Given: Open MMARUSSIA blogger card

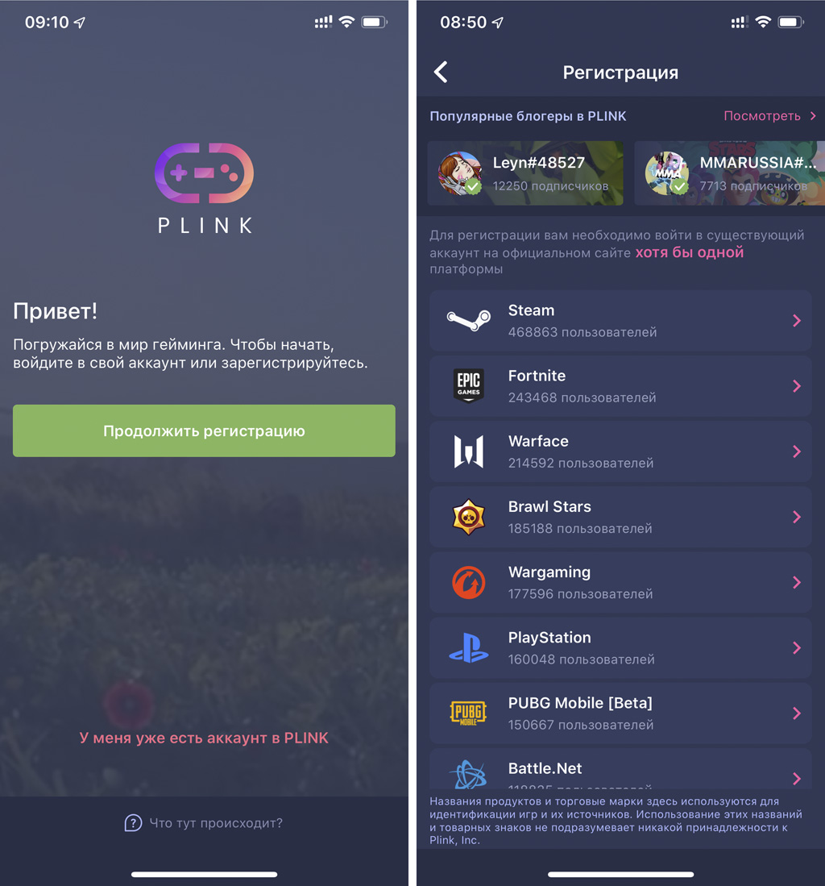Looking at the screenshot, I should (730, 173).
